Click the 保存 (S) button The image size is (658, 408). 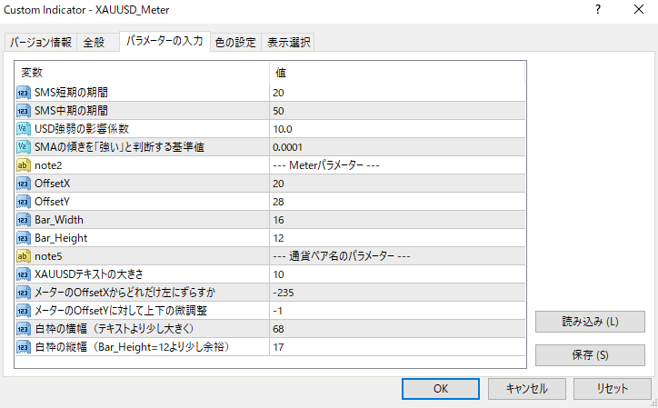590,355
